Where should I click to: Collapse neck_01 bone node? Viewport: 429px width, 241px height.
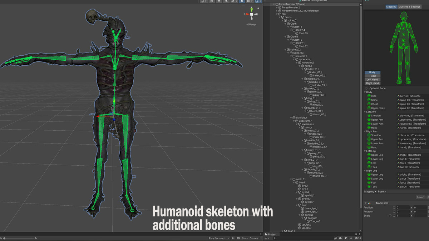coord(292,179)
